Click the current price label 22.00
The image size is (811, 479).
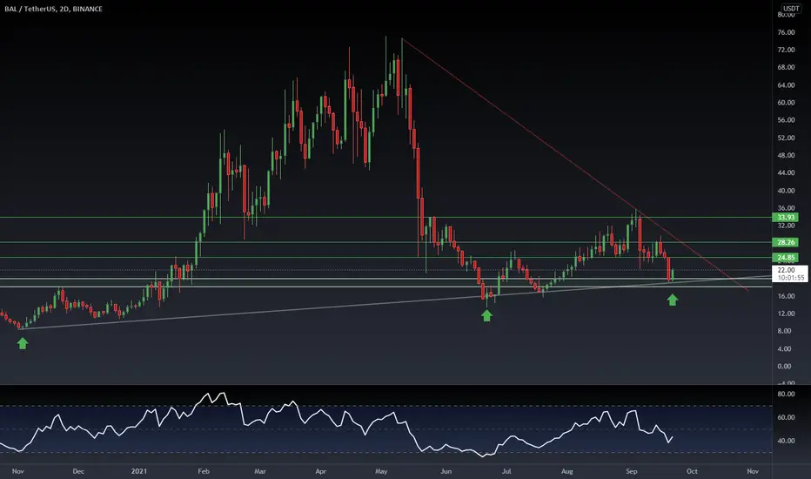(786, 270)
